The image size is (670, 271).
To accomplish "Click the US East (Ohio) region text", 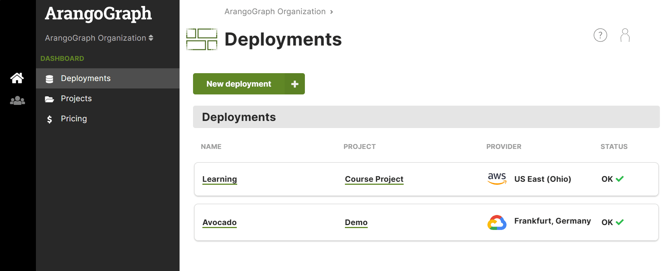I will tap(542, 179).
